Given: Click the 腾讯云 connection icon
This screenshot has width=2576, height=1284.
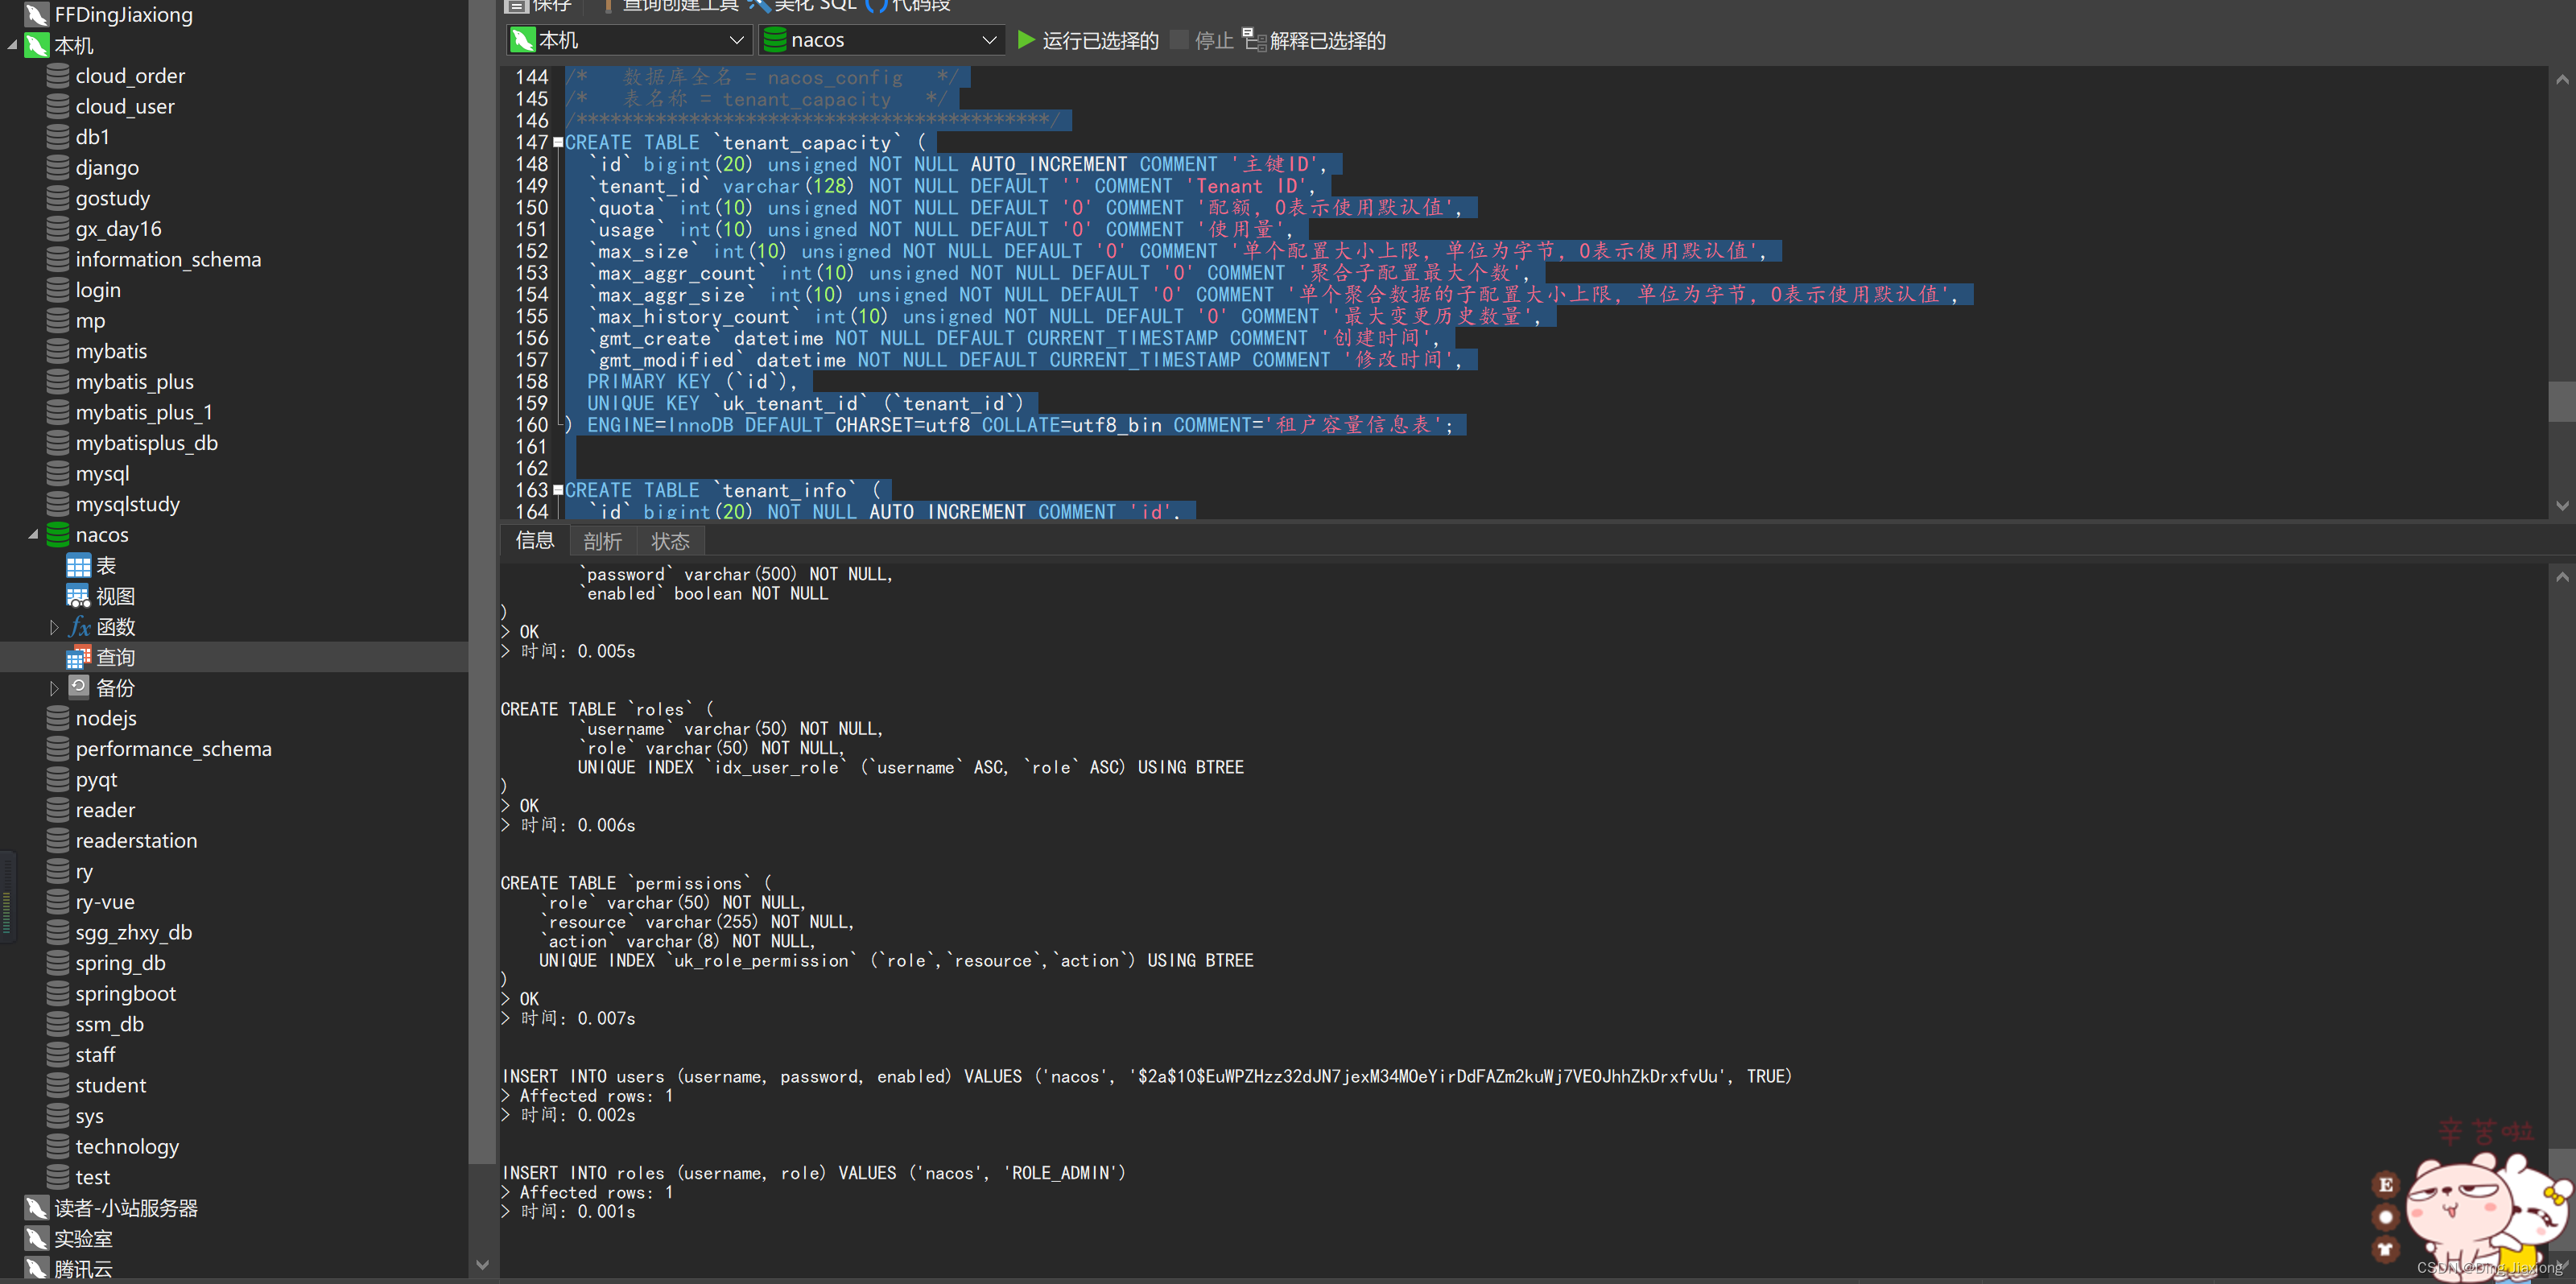Looking at the screenshot, I should pyautogui.click(x=37, y=1269).
